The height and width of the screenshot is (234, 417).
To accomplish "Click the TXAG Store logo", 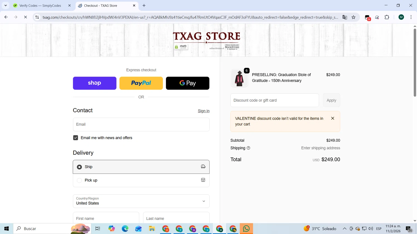I will tap(207, 40).
